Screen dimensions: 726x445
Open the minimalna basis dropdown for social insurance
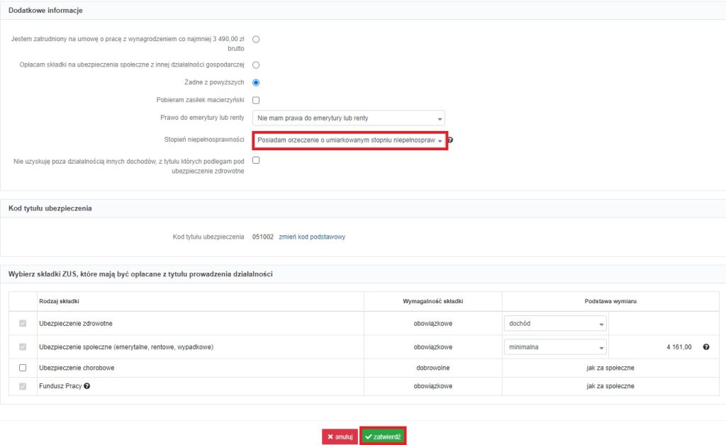555,347
